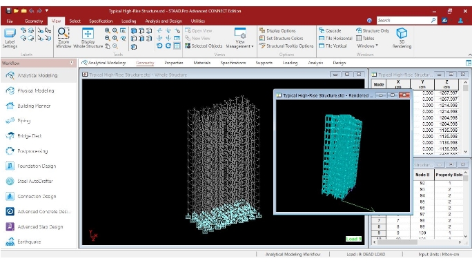Image resolution: width=472 pixels, height=263 pixels.
Task: Select the Building Planner workflow
Action: [x=34, y=106]
